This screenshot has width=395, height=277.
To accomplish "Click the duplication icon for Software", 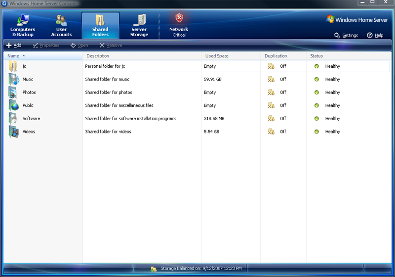I will coord(271,119).
